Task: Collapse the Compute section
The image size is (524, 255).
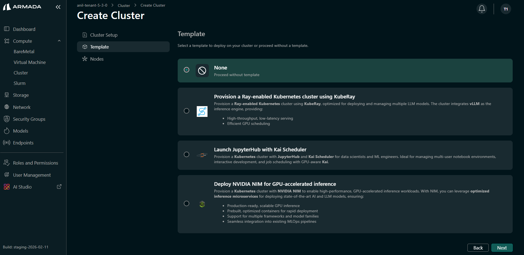Action: coord(59,41)
